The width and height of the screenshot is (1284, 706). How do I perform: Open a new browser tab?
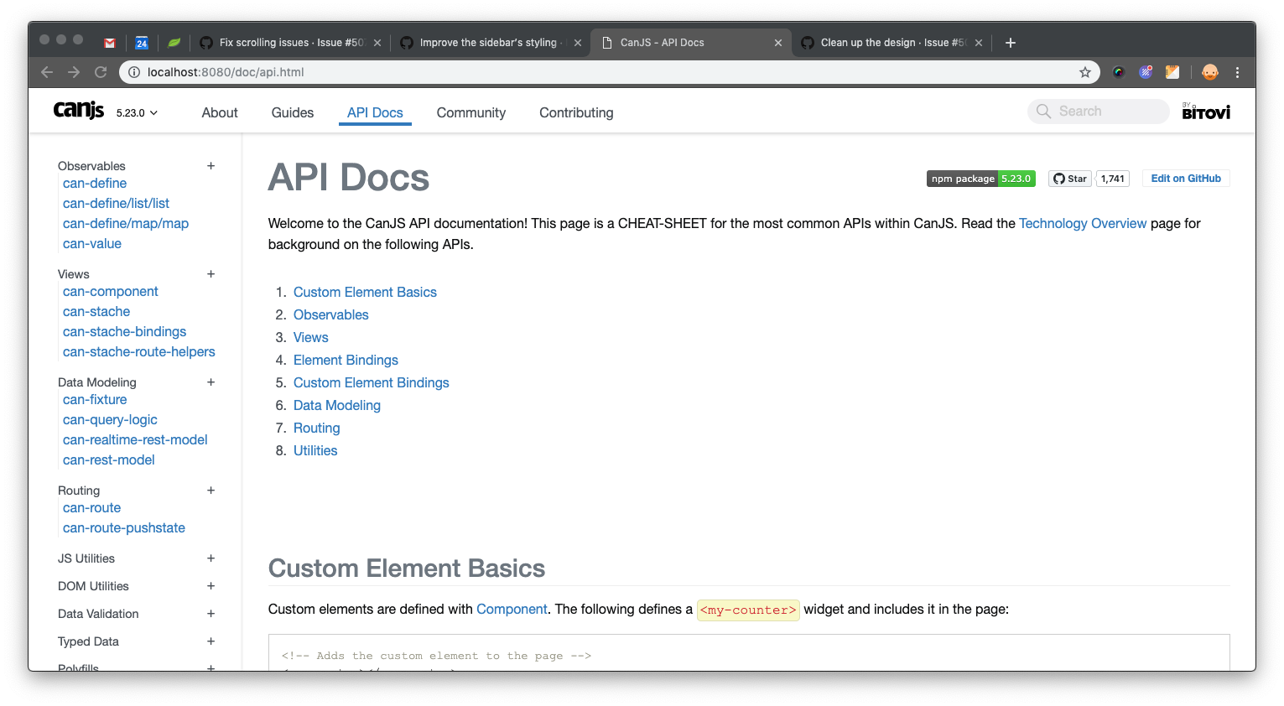(1011, 43)
